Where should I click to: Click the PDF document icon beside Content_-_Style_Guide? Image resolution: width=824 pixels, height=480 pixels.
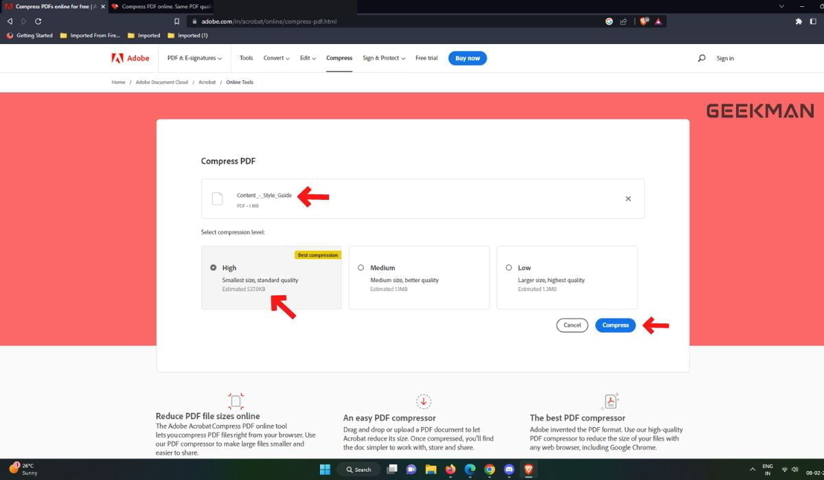click(x=217, y=198)
